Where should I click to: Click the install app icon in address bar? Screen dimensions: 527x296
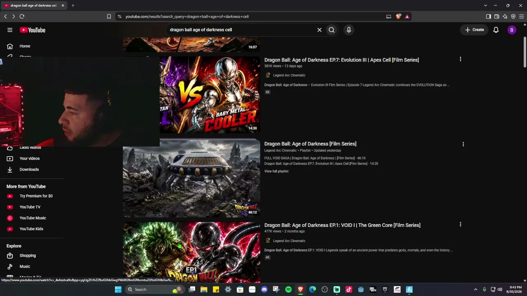point(389,16)
